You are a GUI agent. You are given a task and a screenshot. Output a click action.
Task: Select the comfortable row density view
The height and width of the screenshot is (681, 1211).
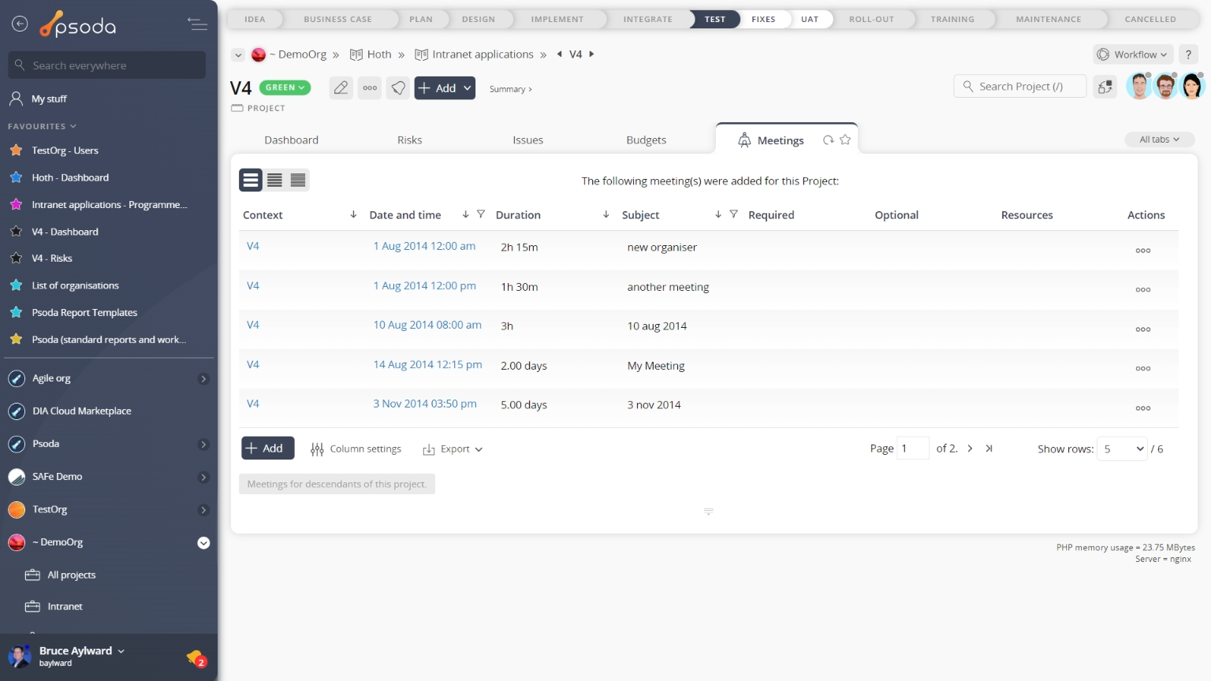[x=251, y=180]
